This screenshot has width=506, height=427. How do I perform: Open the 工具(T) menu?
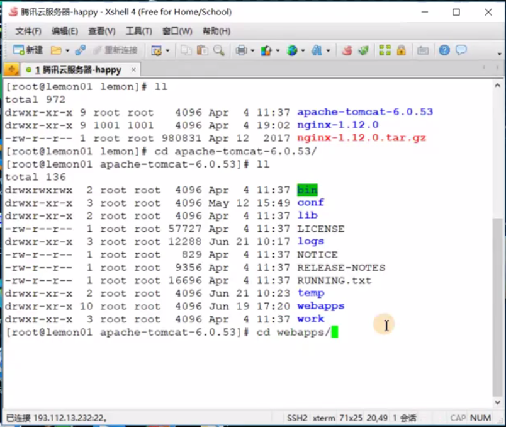pyautogui.click(x=139, y=31)
